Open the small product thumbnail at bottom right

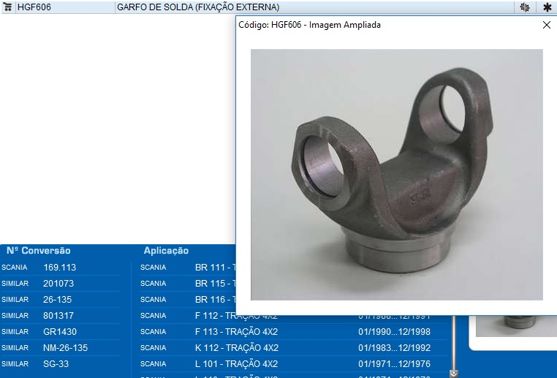pyautogui.click(x=515, y=326)
